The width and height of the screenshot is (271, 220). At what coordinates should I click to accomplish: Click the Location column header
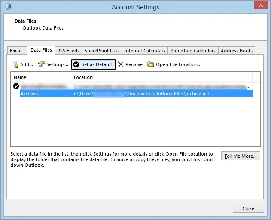pyautogui.click(x=162, y=77)
